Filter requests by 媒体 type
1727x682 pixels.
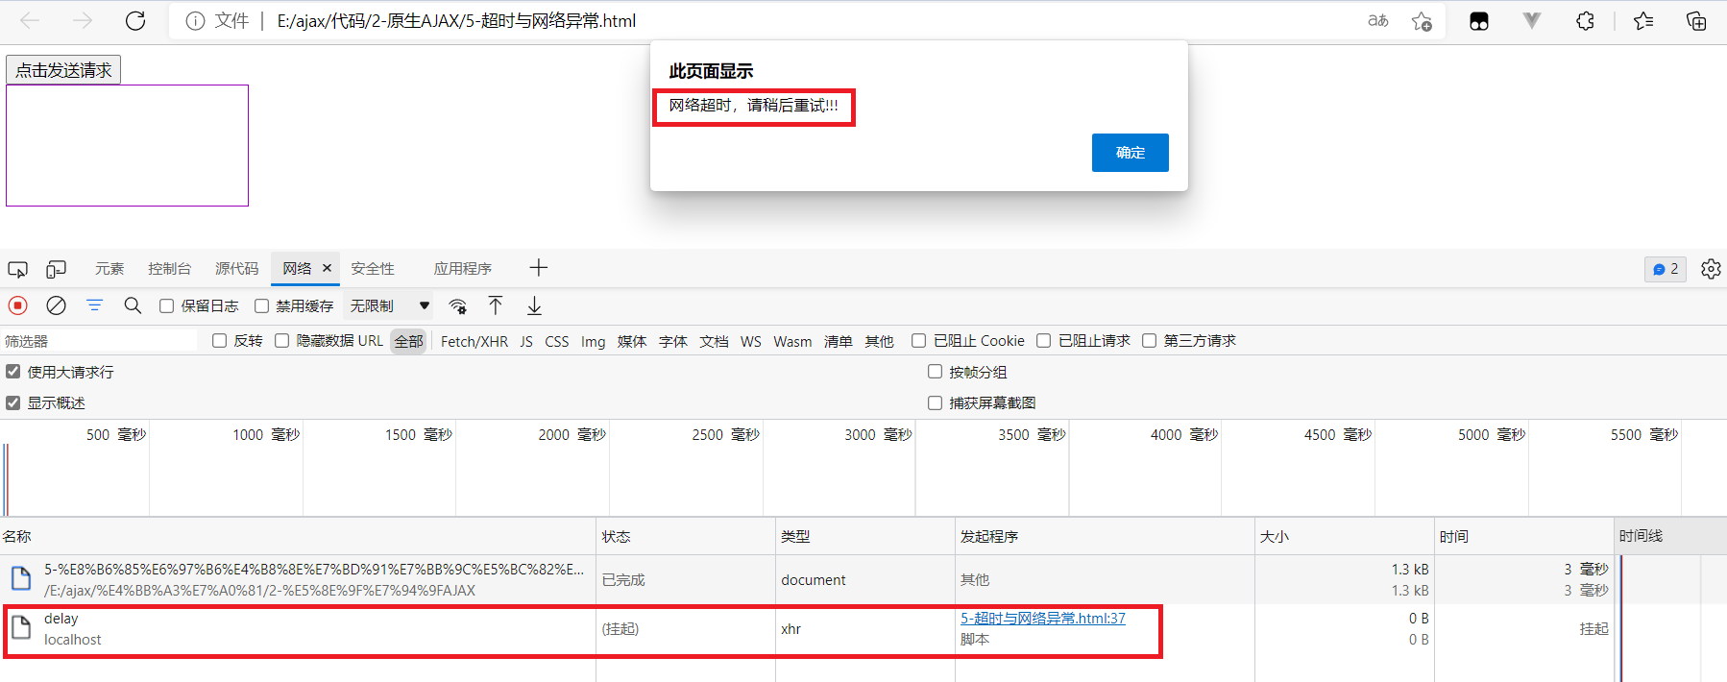pyautogui.click(x=632, y=341)
